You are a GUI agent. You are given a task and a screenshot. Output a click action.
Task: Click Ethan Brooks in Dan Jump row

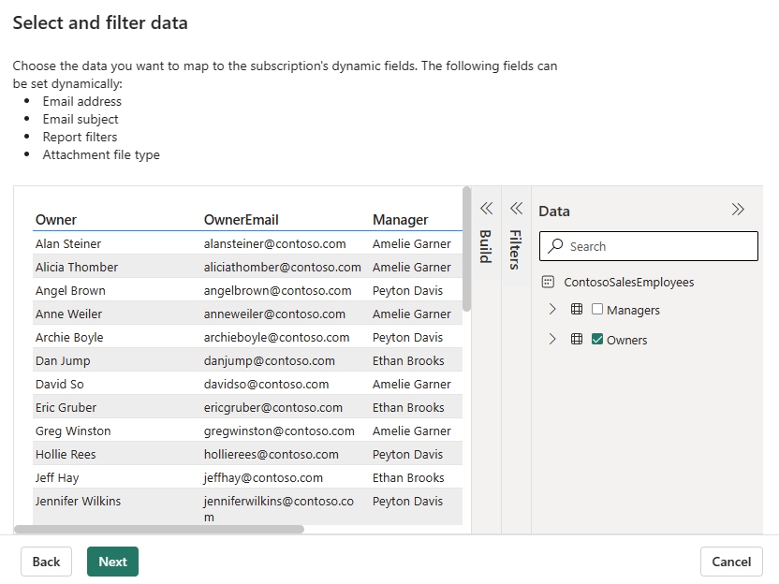(x=408, y=360)
